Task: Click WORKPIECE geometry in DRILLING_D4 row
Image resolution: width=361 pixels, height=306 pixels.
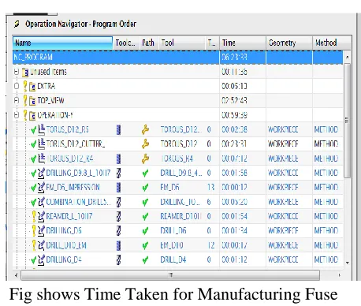Action: tap(283, 259)
